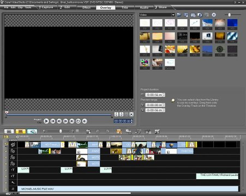The width and height of the screenshot is (246, 196).
Task: Jump to the start (Home) of the preview
Action: point(53,121)
